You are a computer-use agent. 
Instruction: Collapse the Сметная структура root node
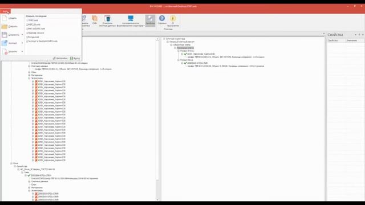(164, 39)
